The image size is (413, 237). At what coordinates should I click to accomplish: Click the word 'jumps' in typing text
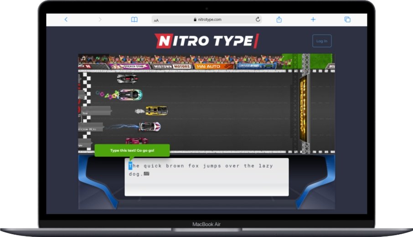212,166
